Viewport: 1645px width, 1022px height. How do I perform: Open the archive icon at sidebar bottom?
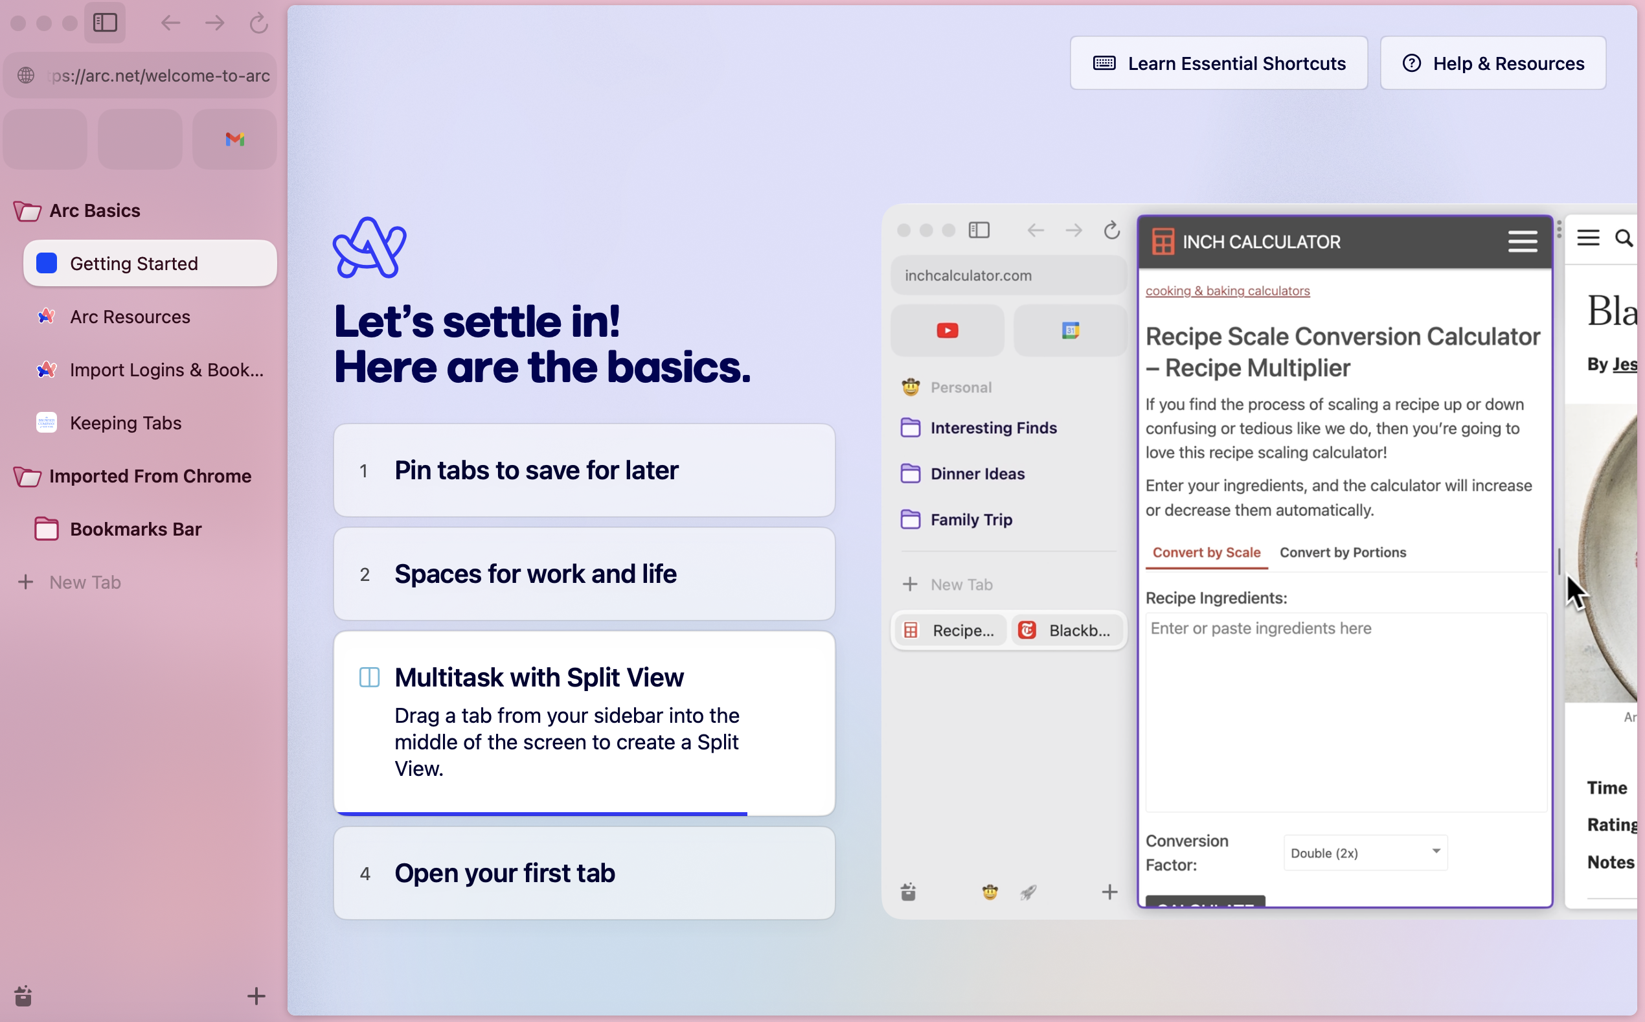(23, 995)
